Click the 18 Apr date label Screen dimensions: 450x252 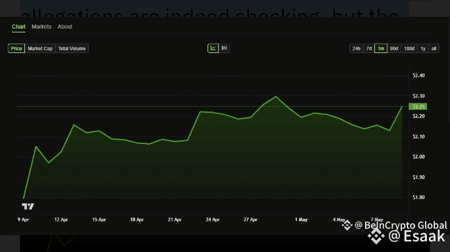(137, 220)
